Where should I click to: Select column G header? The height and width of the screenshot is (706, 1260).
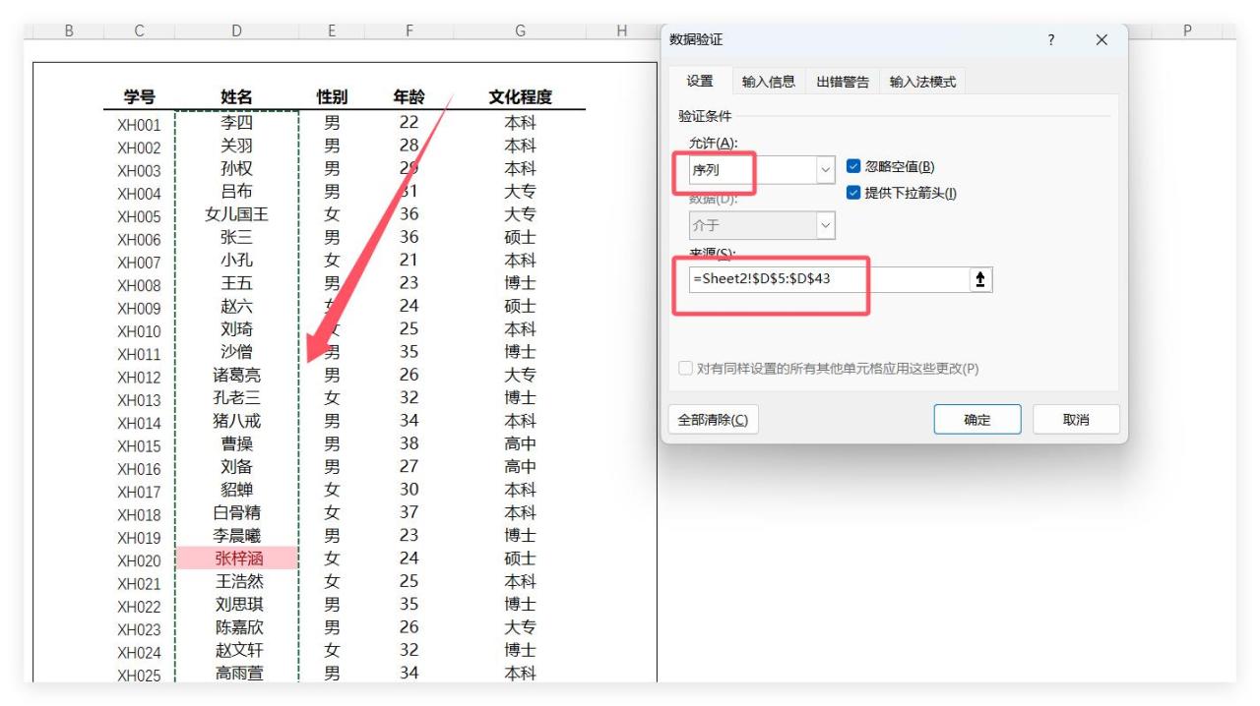520,31
